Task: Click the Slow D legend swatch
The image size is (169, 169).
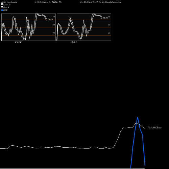Action: (2, 4)
